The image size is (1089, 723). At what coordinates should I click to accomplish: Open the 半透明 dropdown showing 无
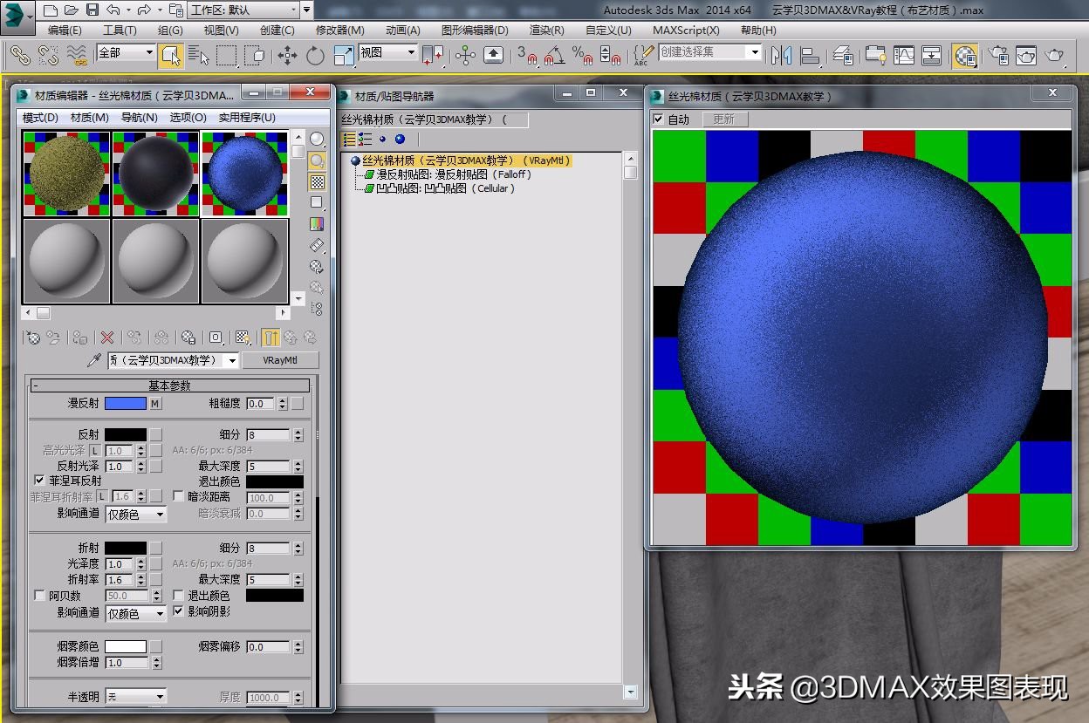[133, 696]
